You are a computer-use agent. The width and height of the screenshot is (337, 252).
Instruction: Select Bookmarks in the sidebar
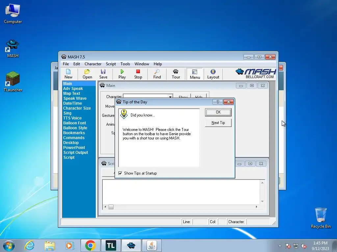pos(74,133)
